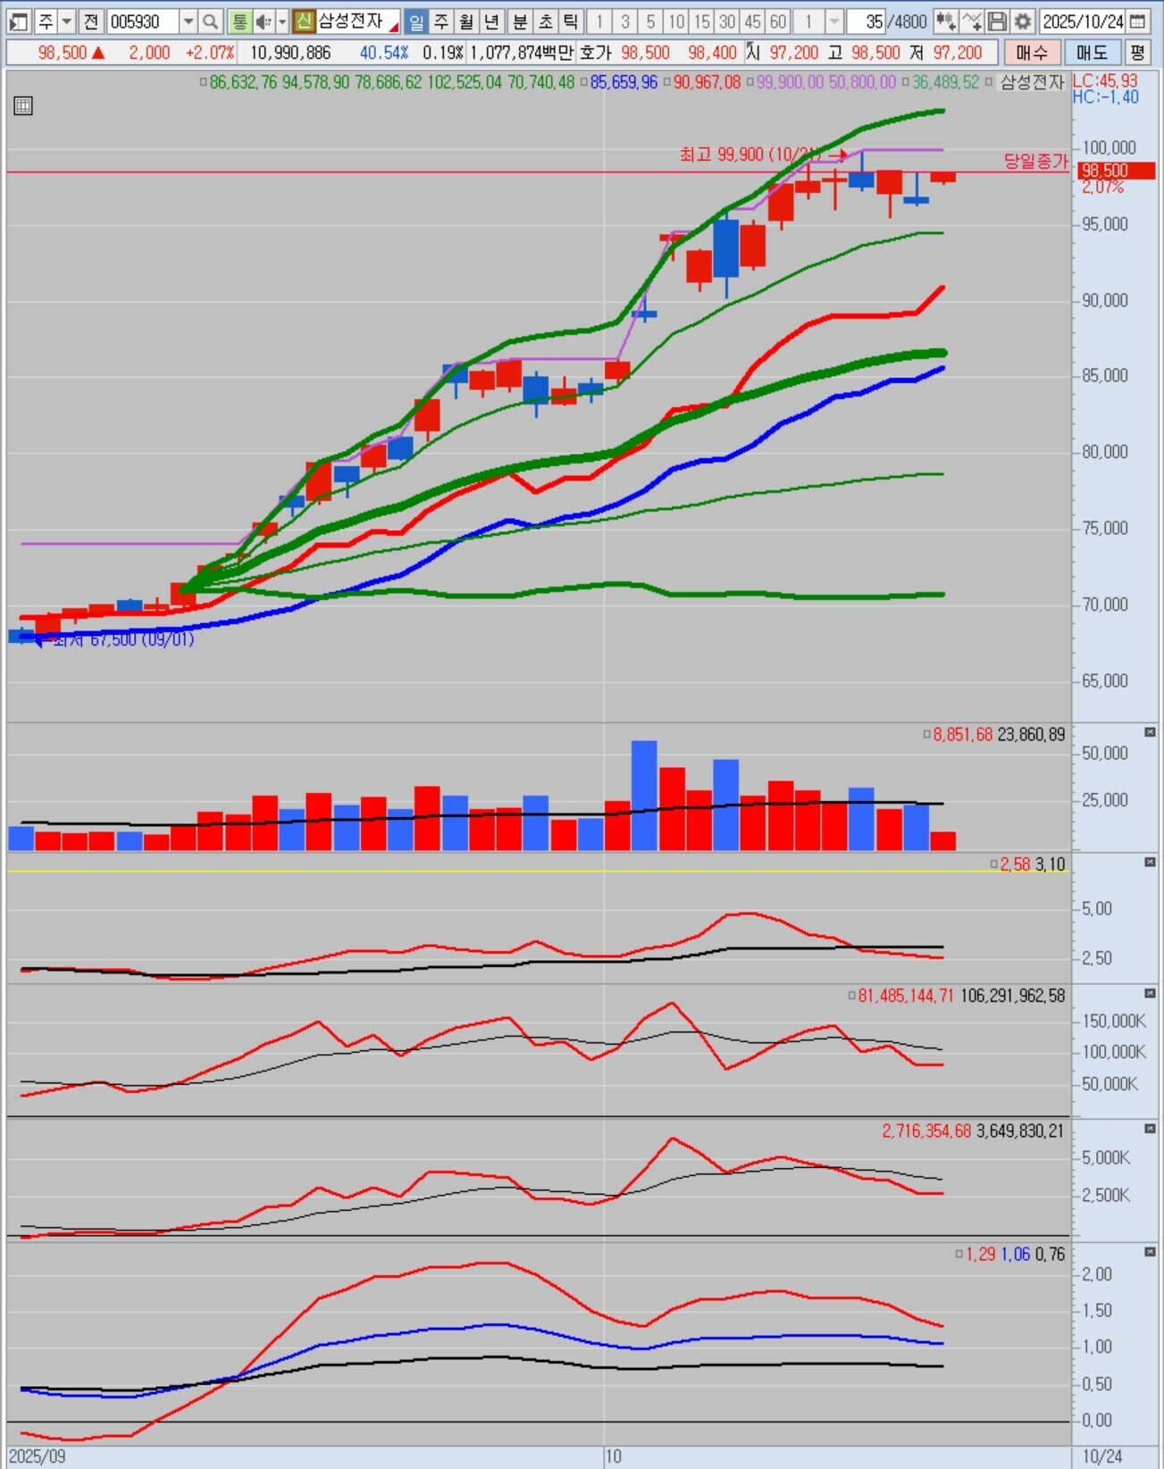Click the 8,851.68 volume legend marker
Image resolution: width=1164 pixels, height=1469 pixels.
[927, 734]
